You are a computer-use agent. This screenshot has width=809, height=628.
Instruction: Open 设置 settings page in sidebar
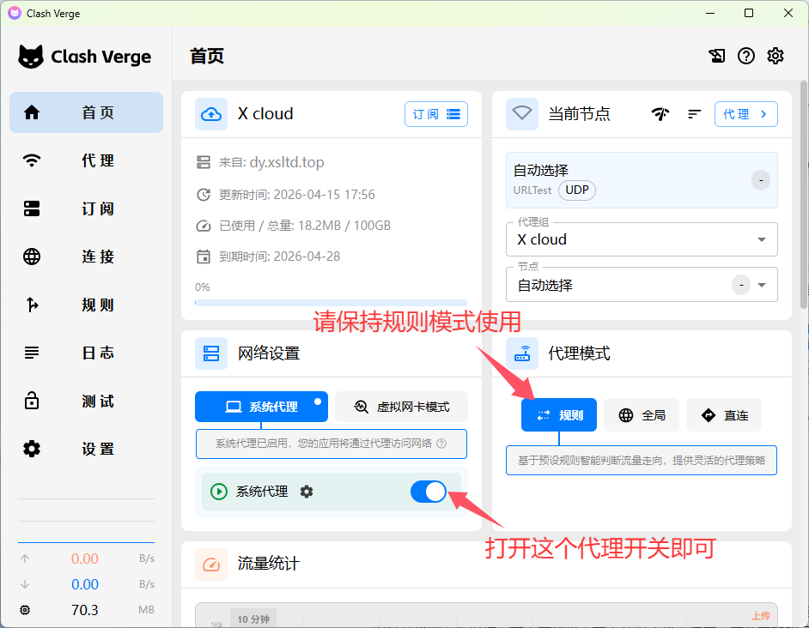(x=86, y=449)
